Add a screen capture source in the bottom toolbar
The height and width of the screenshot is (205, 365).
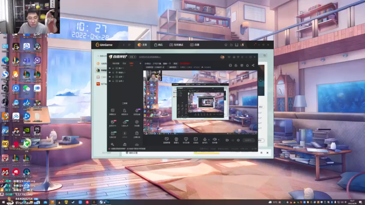tap(167, 140)
